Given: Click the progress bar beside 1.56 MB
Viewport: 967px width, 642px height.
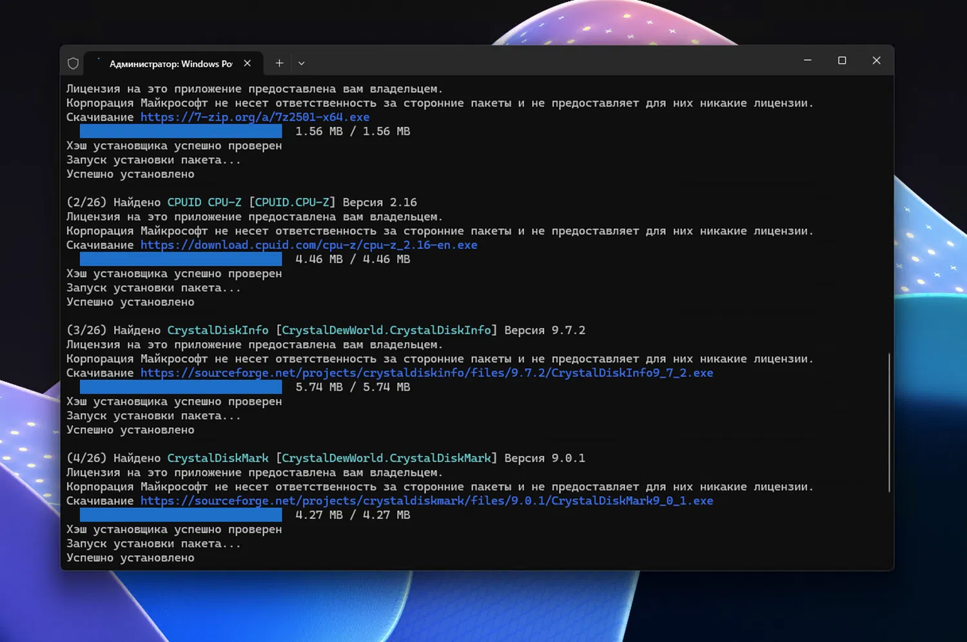Looking at the screenshot, I should 181,131.
